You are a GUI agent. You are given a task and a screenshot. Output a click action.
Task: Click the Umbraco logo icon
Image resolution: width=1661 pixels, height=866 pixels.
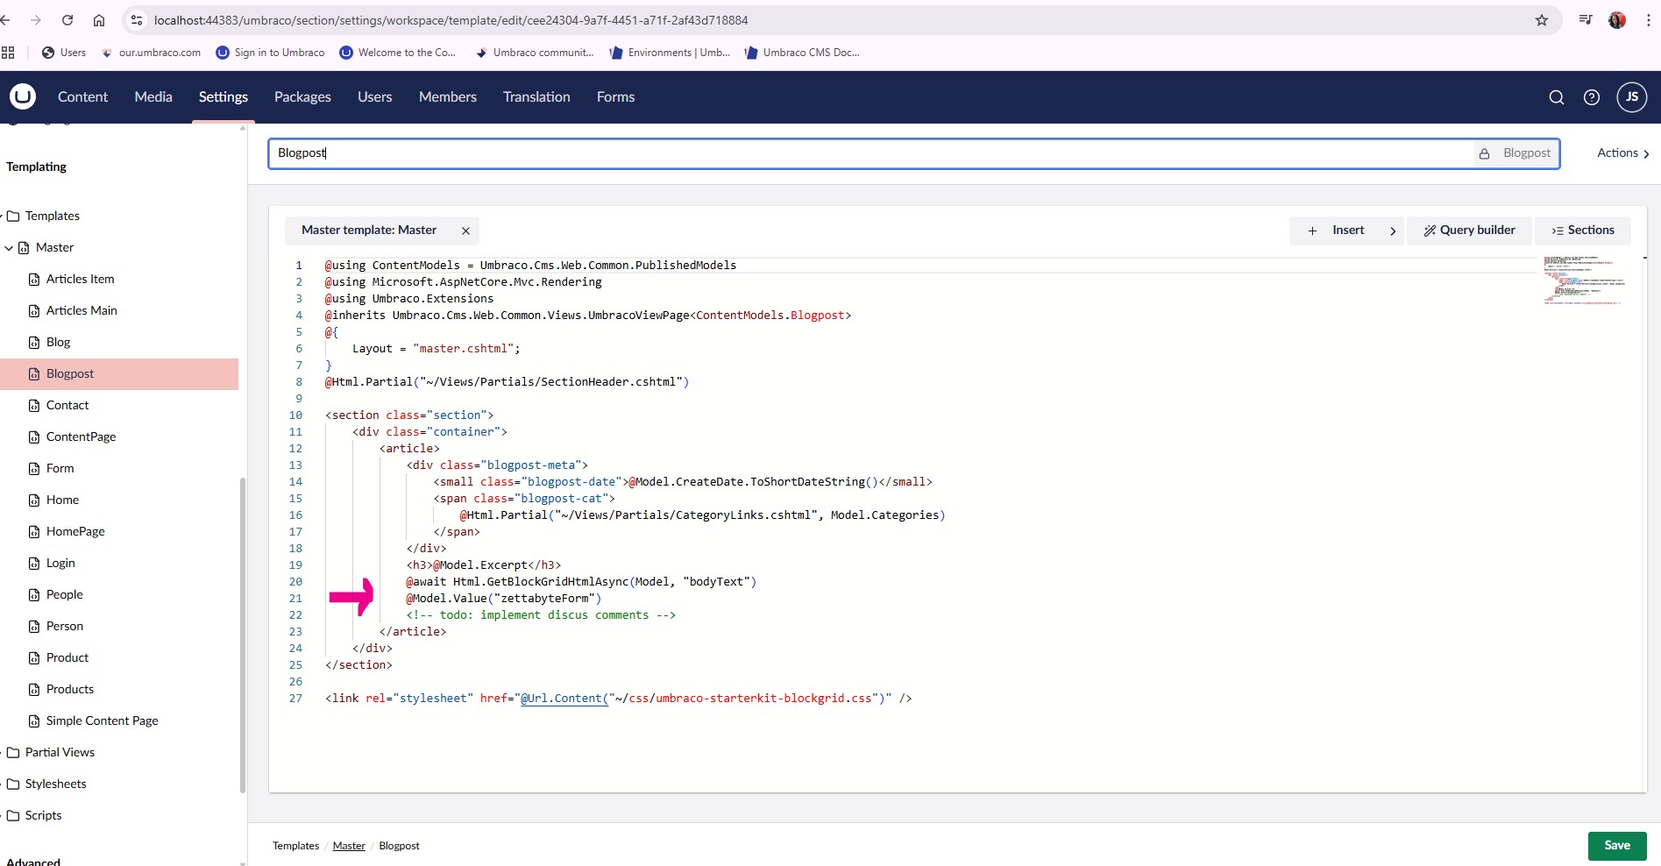pos(23,96)
